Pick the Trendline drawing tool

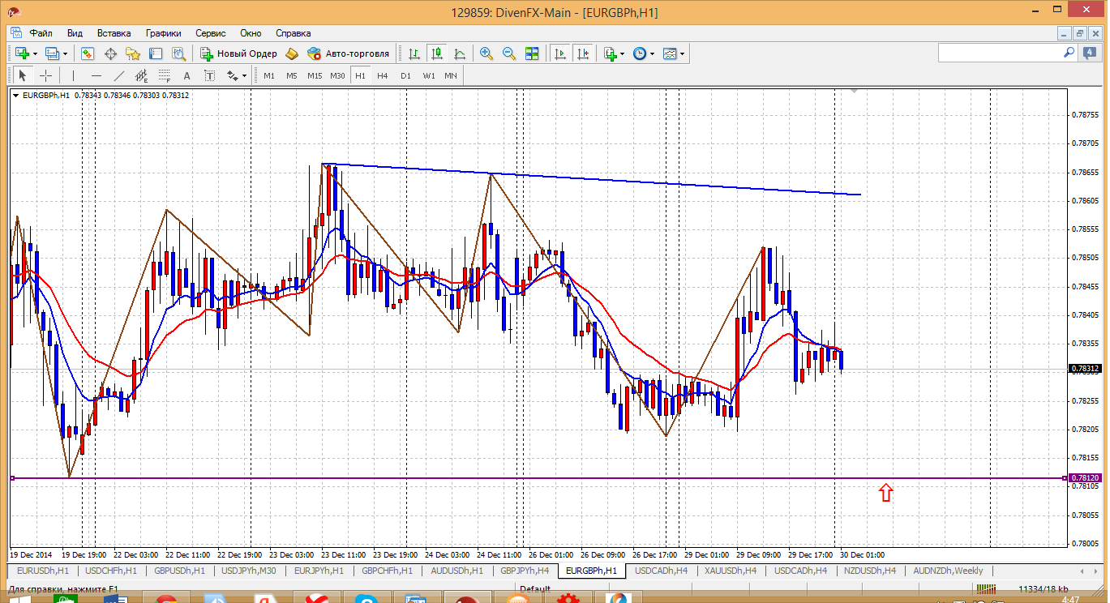(x=119, y=75)
